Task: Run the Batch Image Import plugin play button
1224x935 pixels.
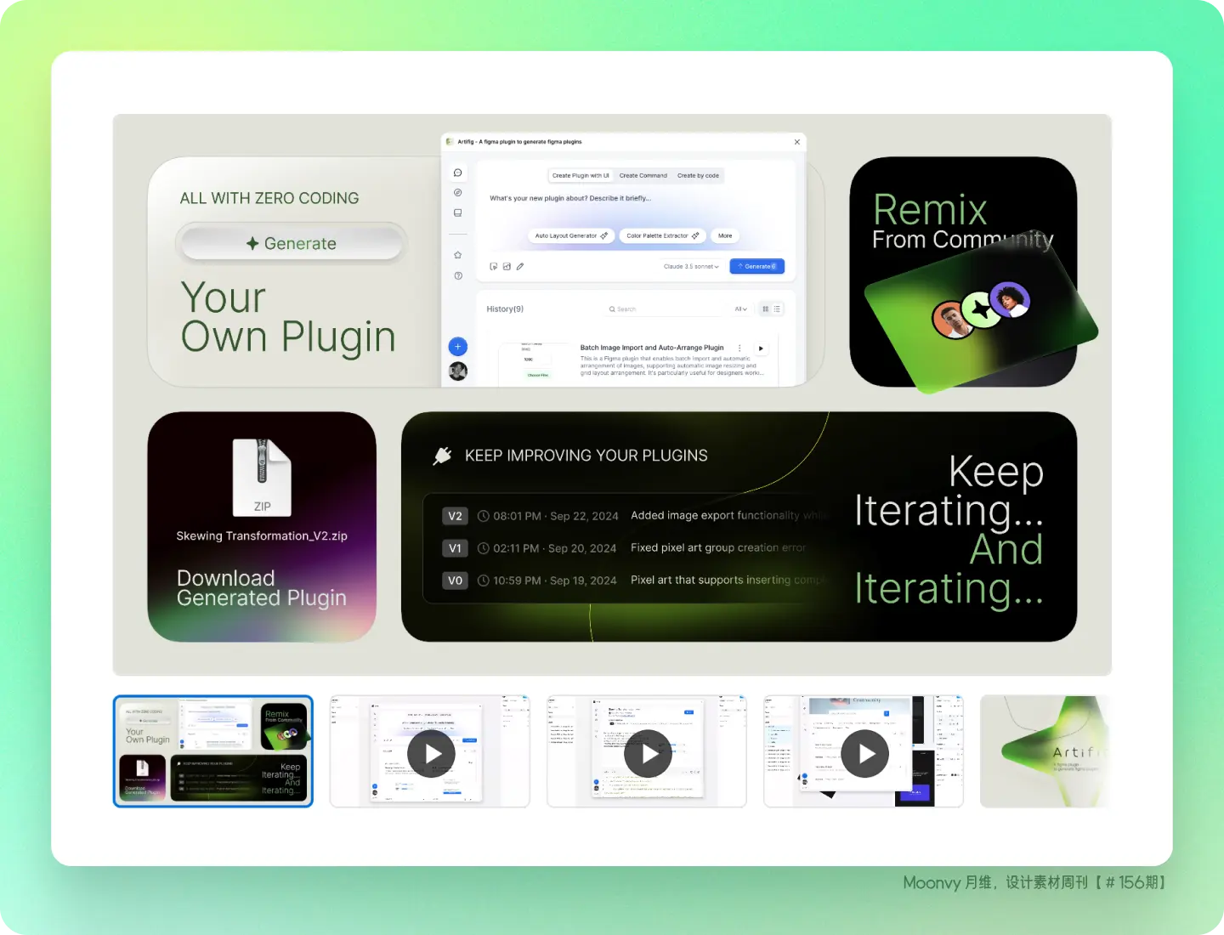Action: coord(761,348)
